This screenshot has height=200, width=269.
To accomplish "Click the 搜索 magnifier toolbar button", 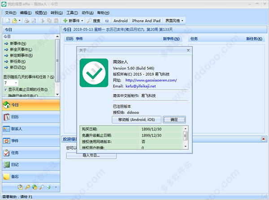I will (94, 21).
